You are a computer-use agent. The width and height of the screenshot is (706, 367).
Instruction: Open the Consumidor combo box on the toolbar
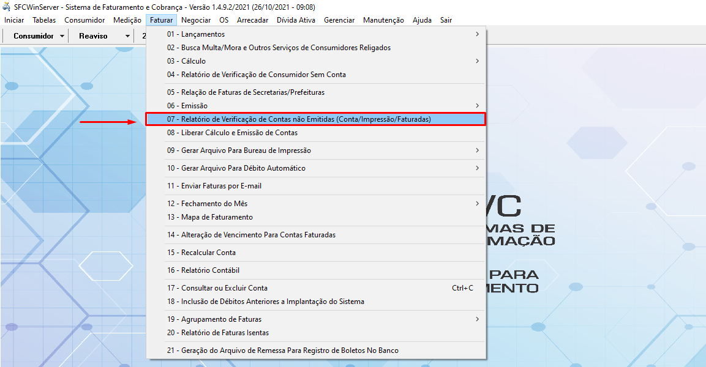[35, 35]
